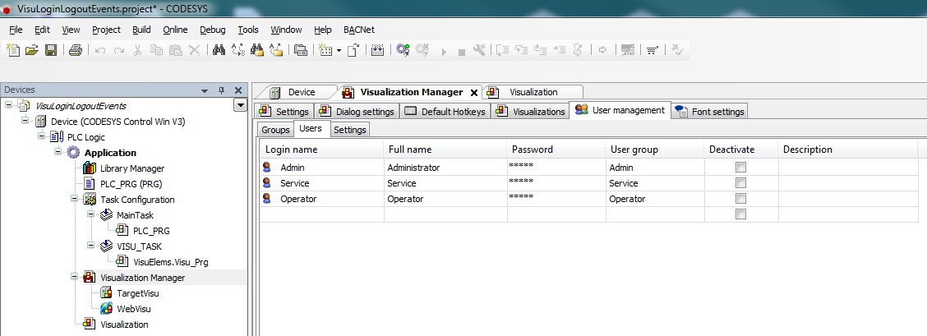927x336 pixels.
Task: Click the WebVisu globe icon in tree
Action: [106, 309]
